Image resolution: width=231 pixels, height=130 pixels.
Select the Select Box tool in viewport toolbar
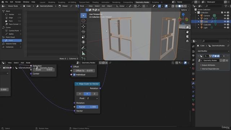pyautogui.click(x=83, y=16)
